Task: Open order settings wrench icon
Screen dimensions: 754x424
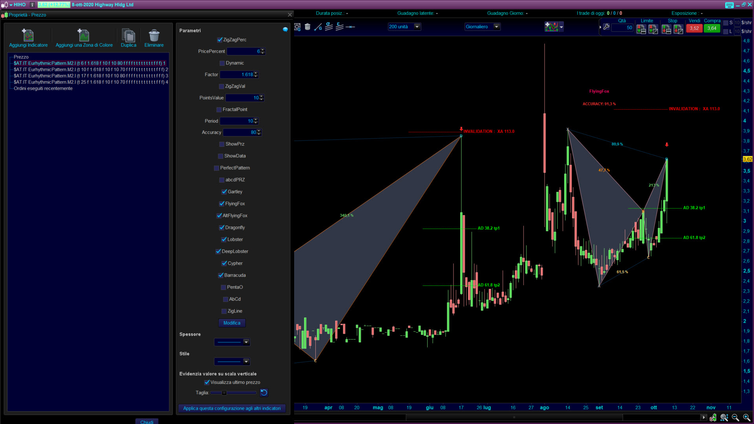Action: click(x=606, y=27)
